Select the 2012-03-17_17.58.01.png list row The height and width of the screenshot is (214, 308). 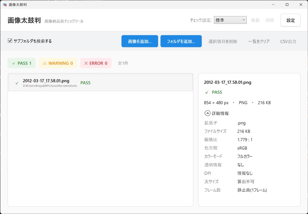click(100, 82)
